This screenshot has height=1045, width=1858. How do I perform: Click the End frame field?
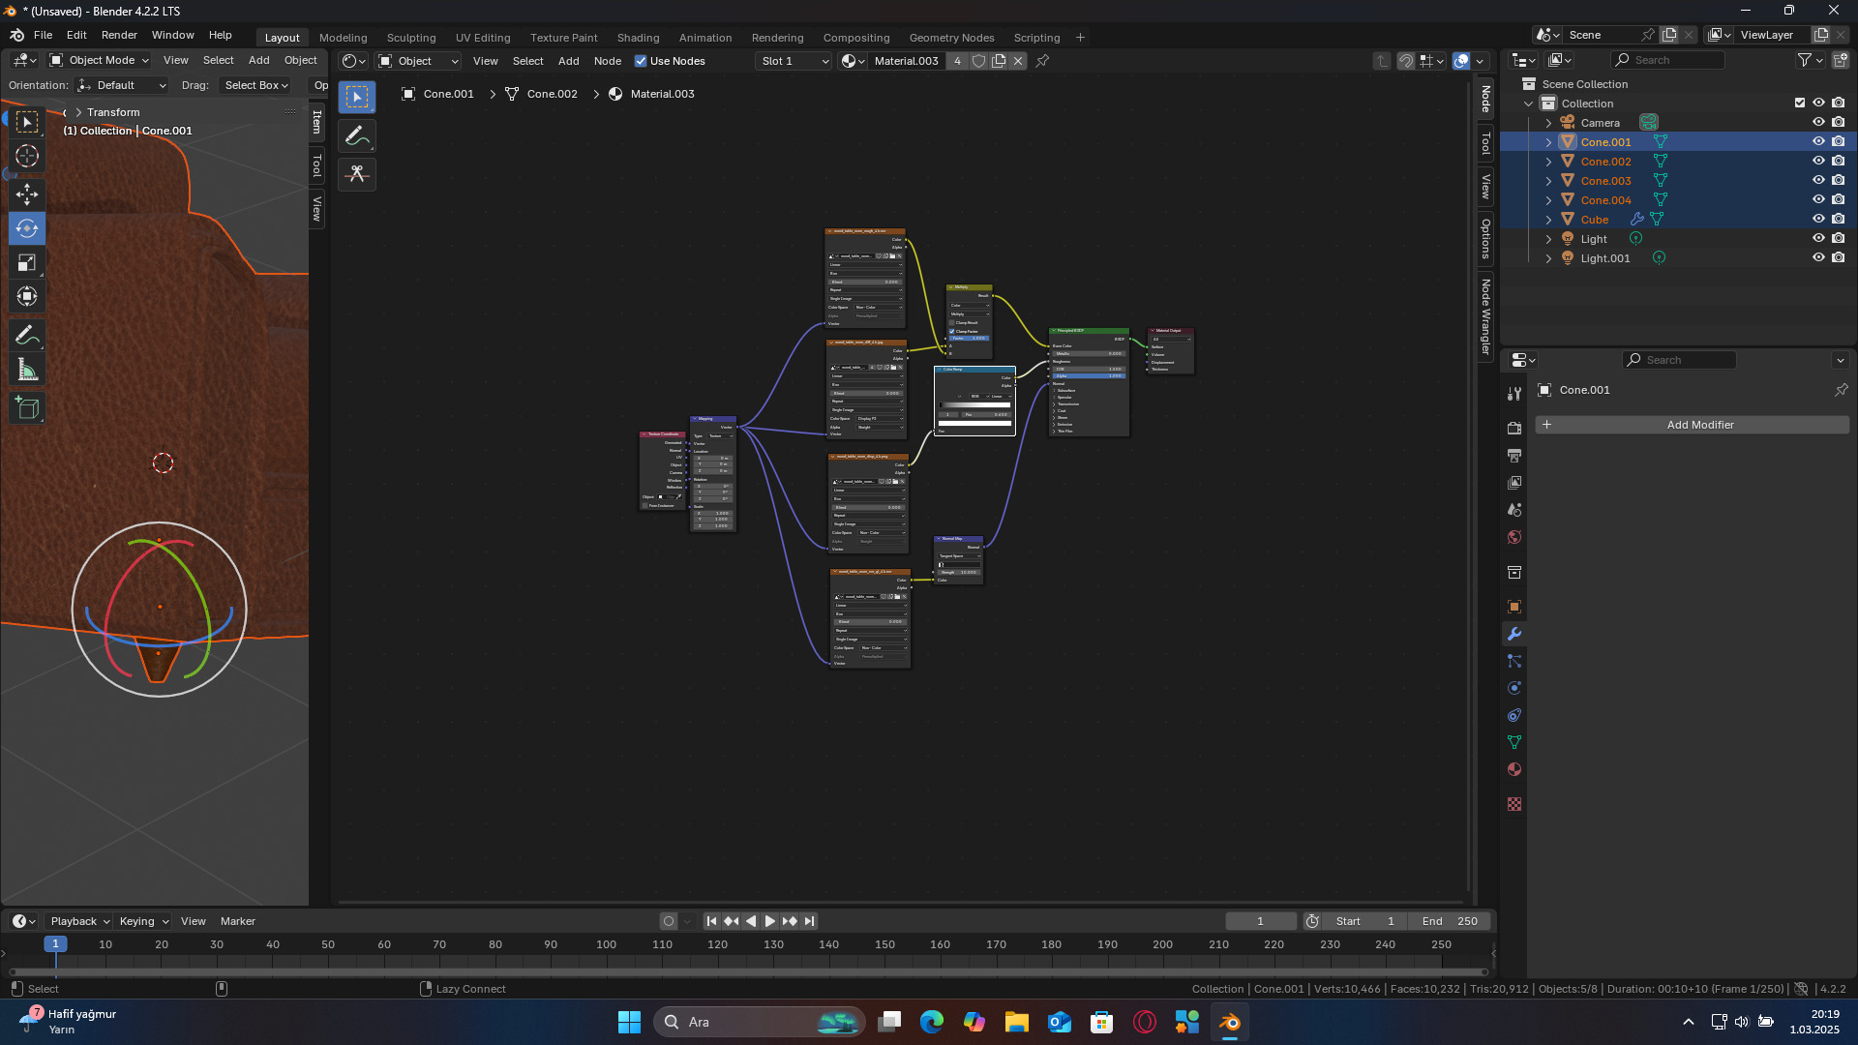click(x=1449, y=921)
